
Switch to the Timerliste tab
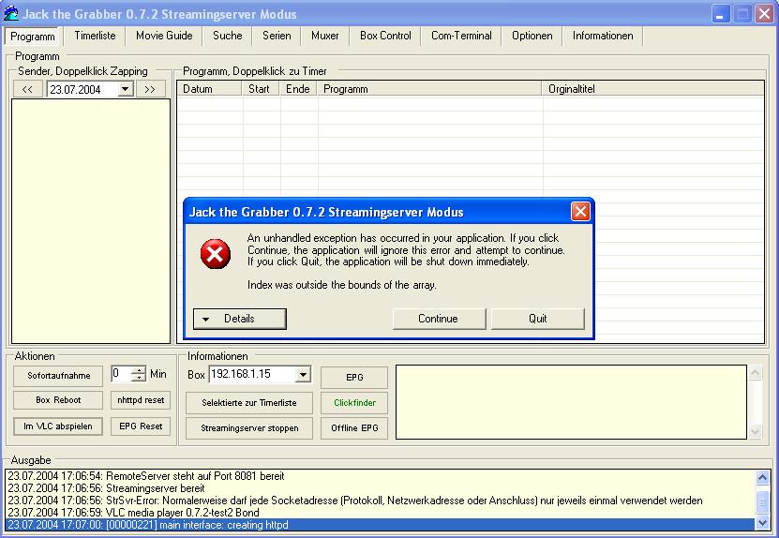pyautogui.click(x=95, y=36)
